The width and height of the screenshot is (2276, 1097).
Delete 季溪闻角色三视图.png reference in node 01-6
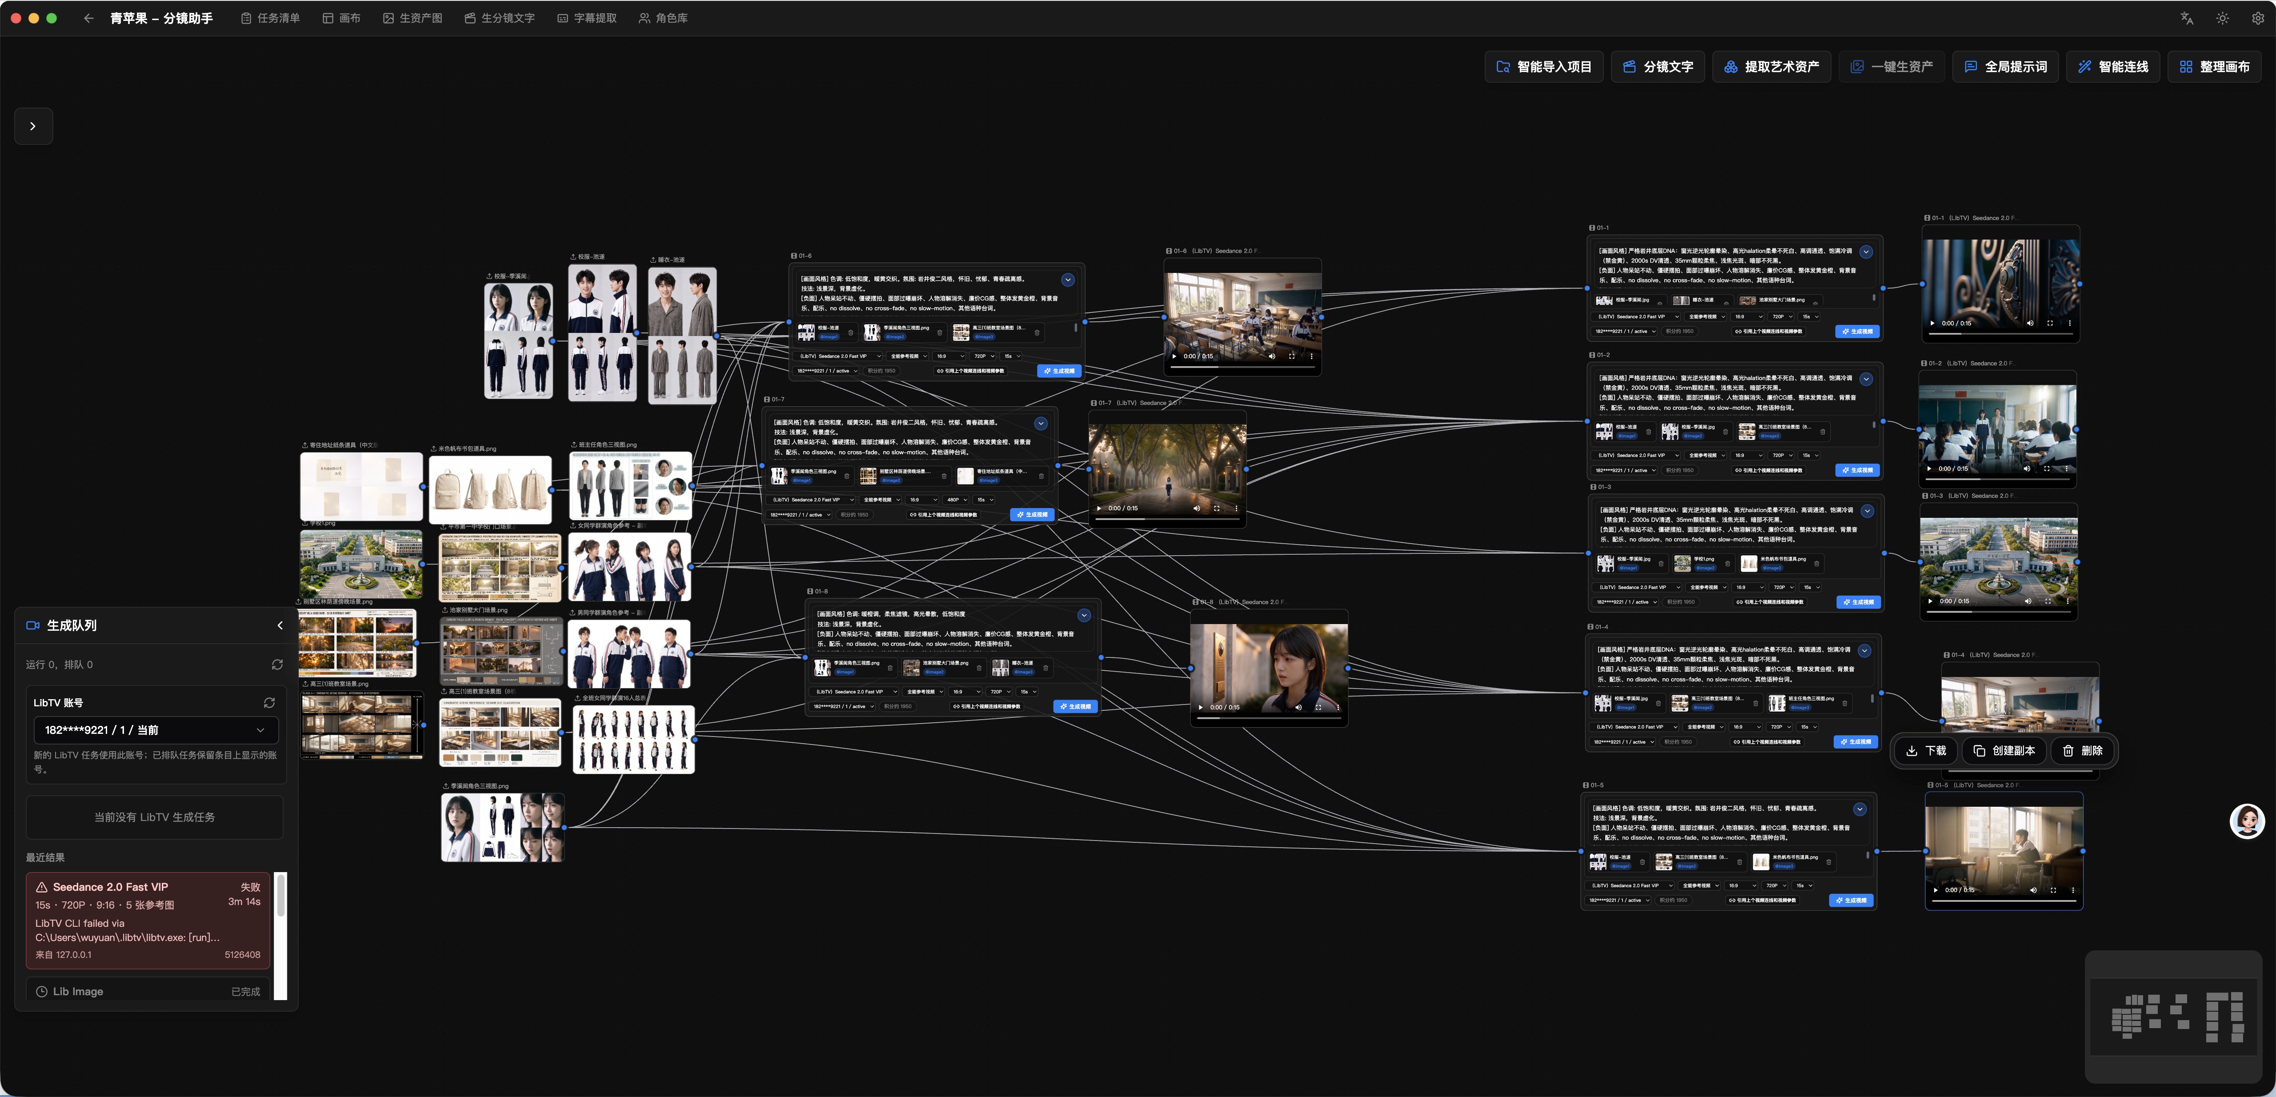(939, 333)
